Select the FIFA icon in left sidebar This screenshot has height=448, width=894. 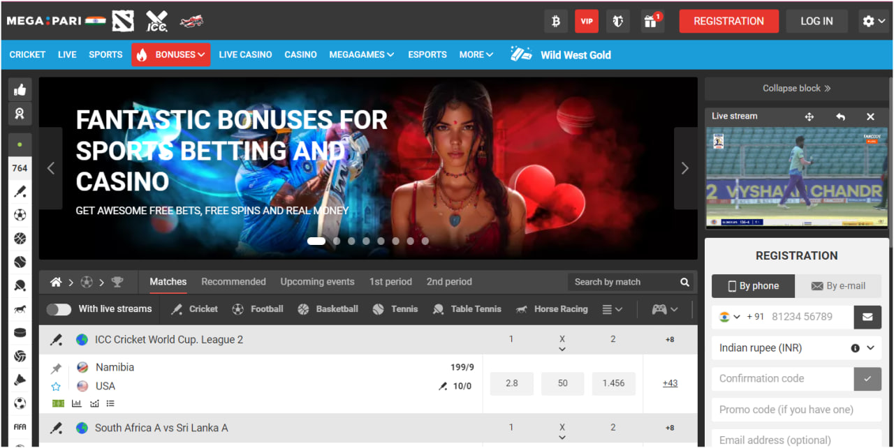tap(20, 427)
